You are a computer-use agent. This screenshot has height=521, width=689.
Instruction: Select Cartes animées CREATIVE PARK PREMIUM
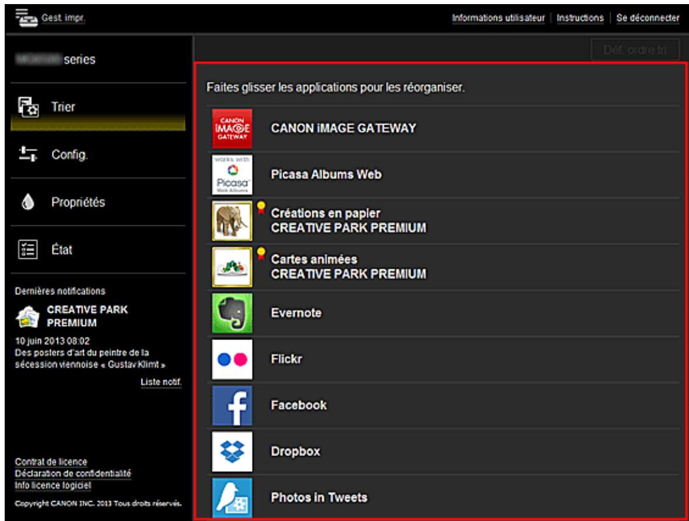(x=349, y=267)
